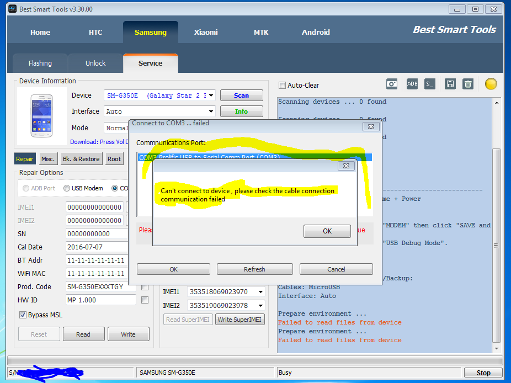Switch to the Flashing sub-tab
The image size is (511, 383).
(x=40, y=63)
